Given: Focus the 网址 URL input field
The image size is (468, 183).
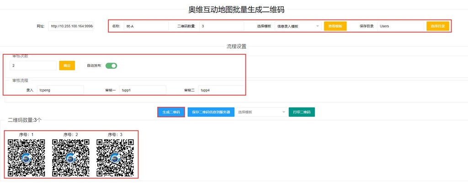Looking at the screenshot, I should (71, 26).
